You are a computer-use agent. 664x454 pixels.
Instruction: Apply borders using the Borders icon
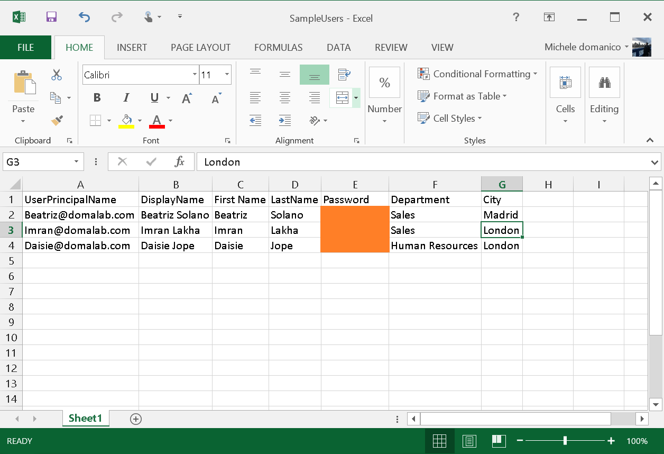(x=95, y=121)
